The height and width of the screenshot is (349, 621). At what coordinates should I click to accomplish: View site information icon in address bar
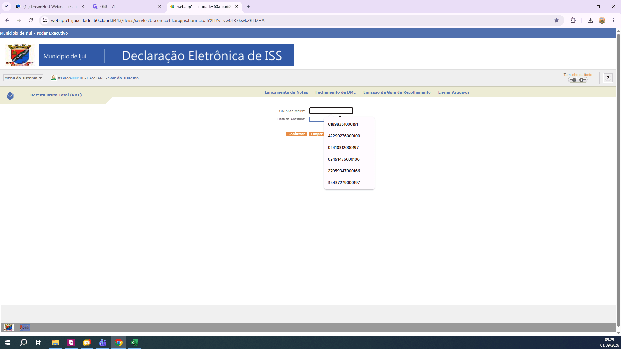tap(45, 20)
